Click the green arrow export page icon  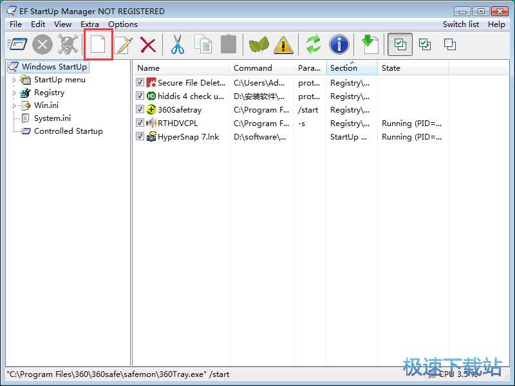370,44
